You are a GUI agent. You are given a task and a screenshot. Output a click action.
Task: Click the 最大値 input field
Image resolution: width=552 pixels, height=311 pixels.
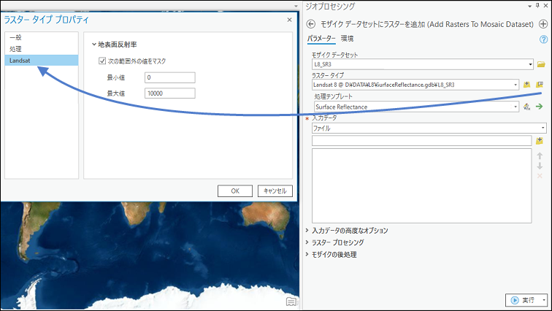[x=169, y=93]
